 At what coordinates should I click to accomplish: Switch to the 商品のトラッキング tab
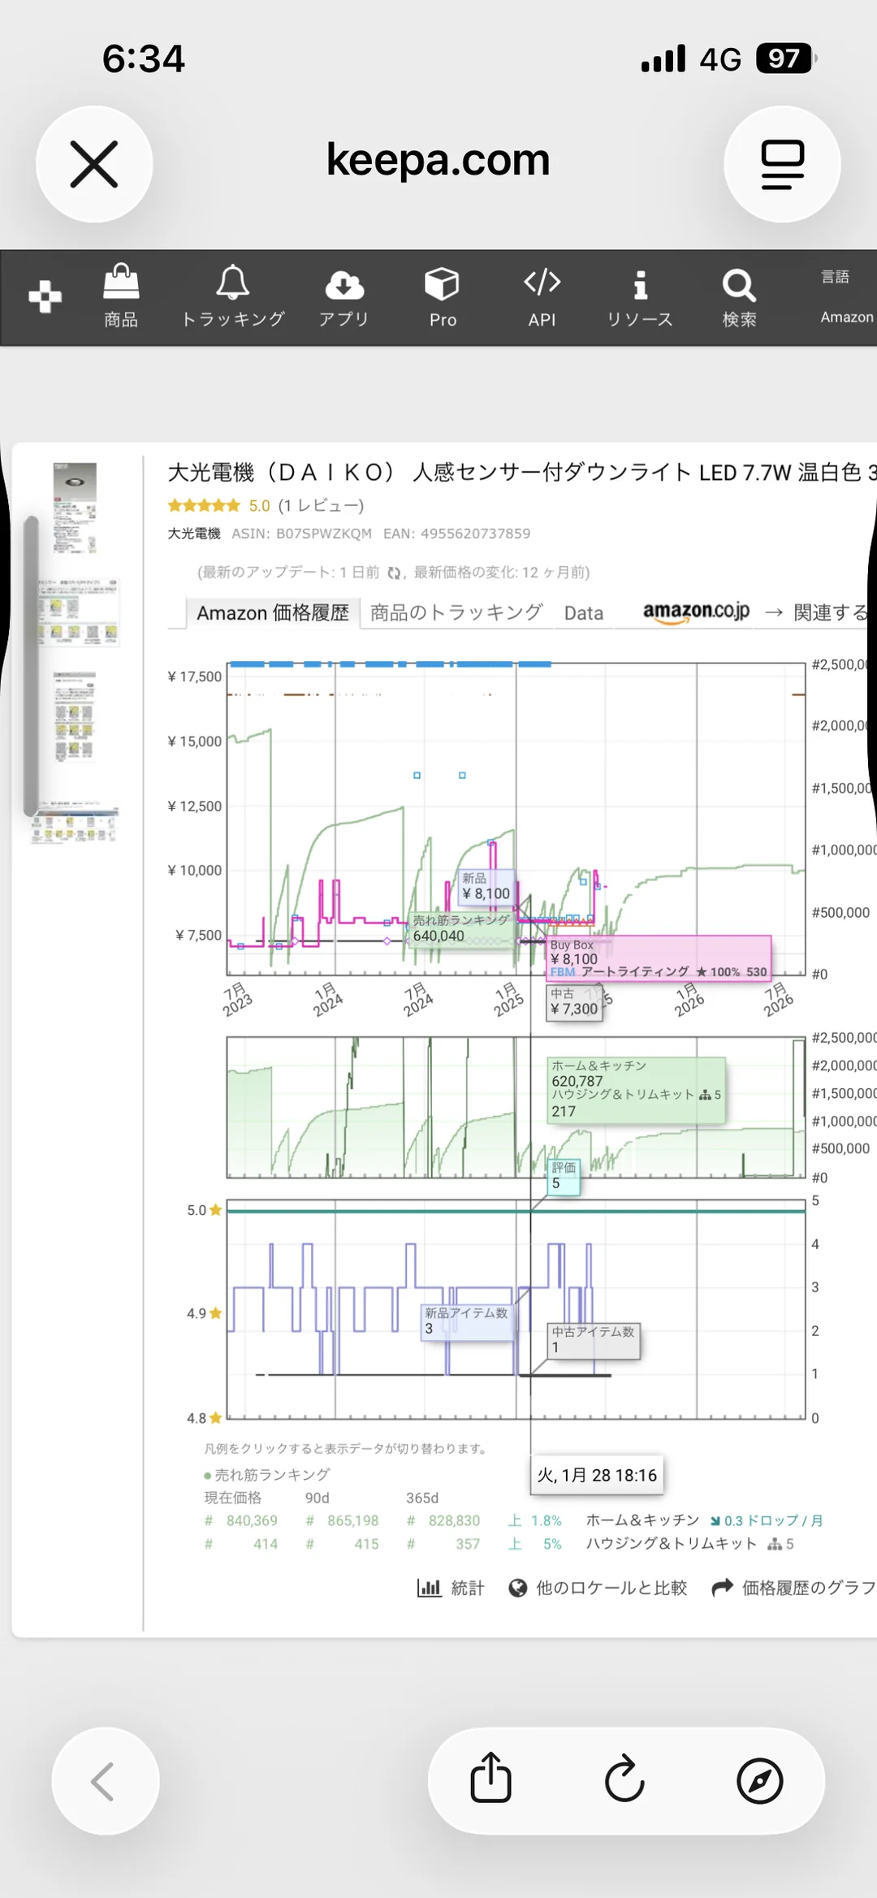click(x=456, y=612)
